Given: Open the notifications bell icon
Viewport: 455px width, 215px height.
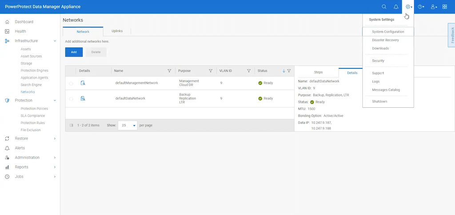Looking at the screenshot, I should coord(396,7).
